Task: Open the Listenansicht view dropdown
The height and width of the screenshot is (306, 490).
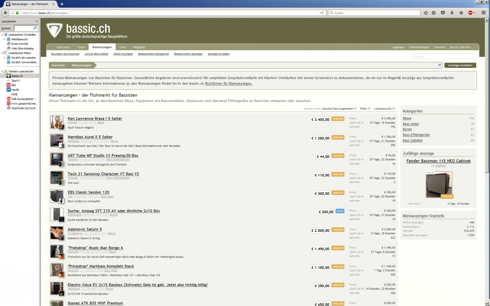Action: [x=385, y=109]
